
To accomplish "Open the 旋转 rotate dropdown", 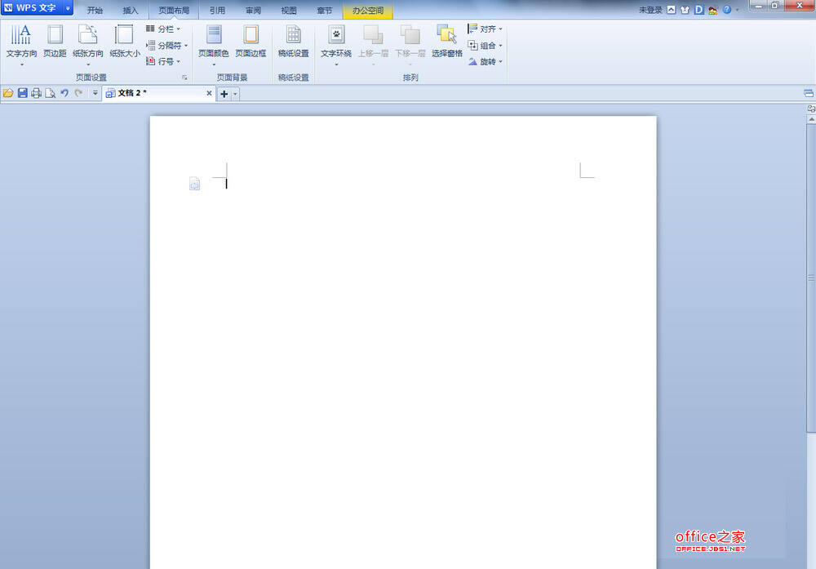I will (x=485, y=61).
